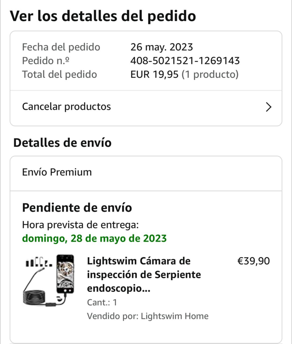Image resolution: width=292 pixels, height=344 pixels.
Task: Click the Total del pedido label
Action: click(59, 74)
